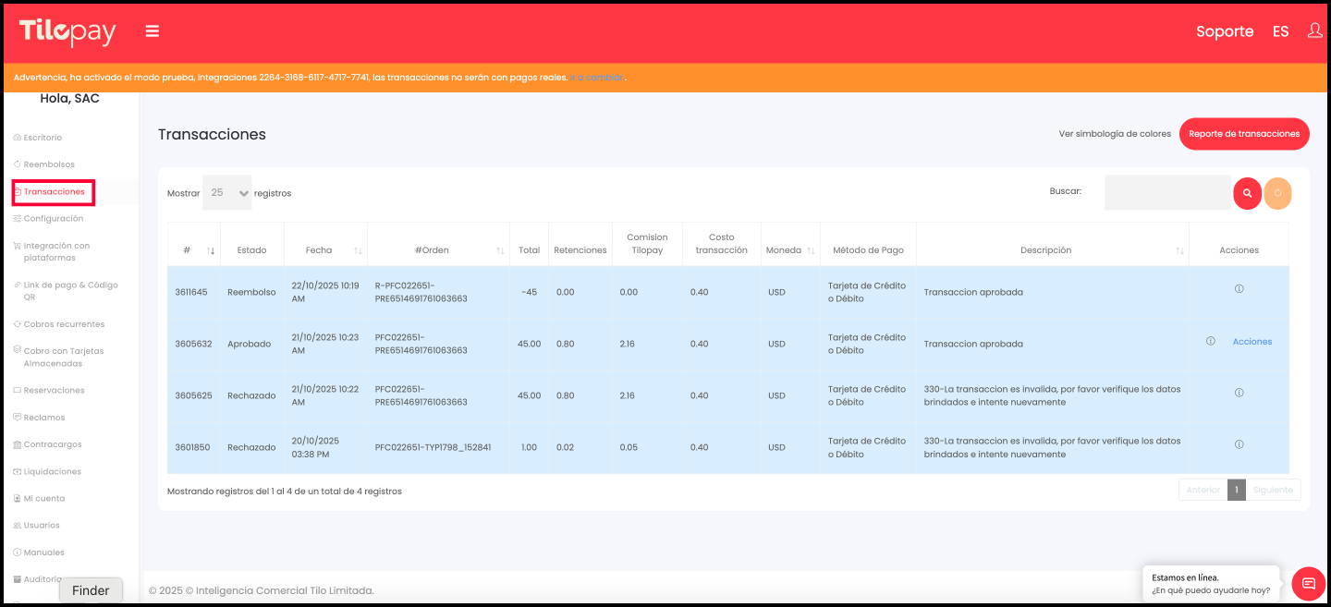Click info icon for transaction 3605625
Screen dimensions: 1331x607
point(1239,393)
